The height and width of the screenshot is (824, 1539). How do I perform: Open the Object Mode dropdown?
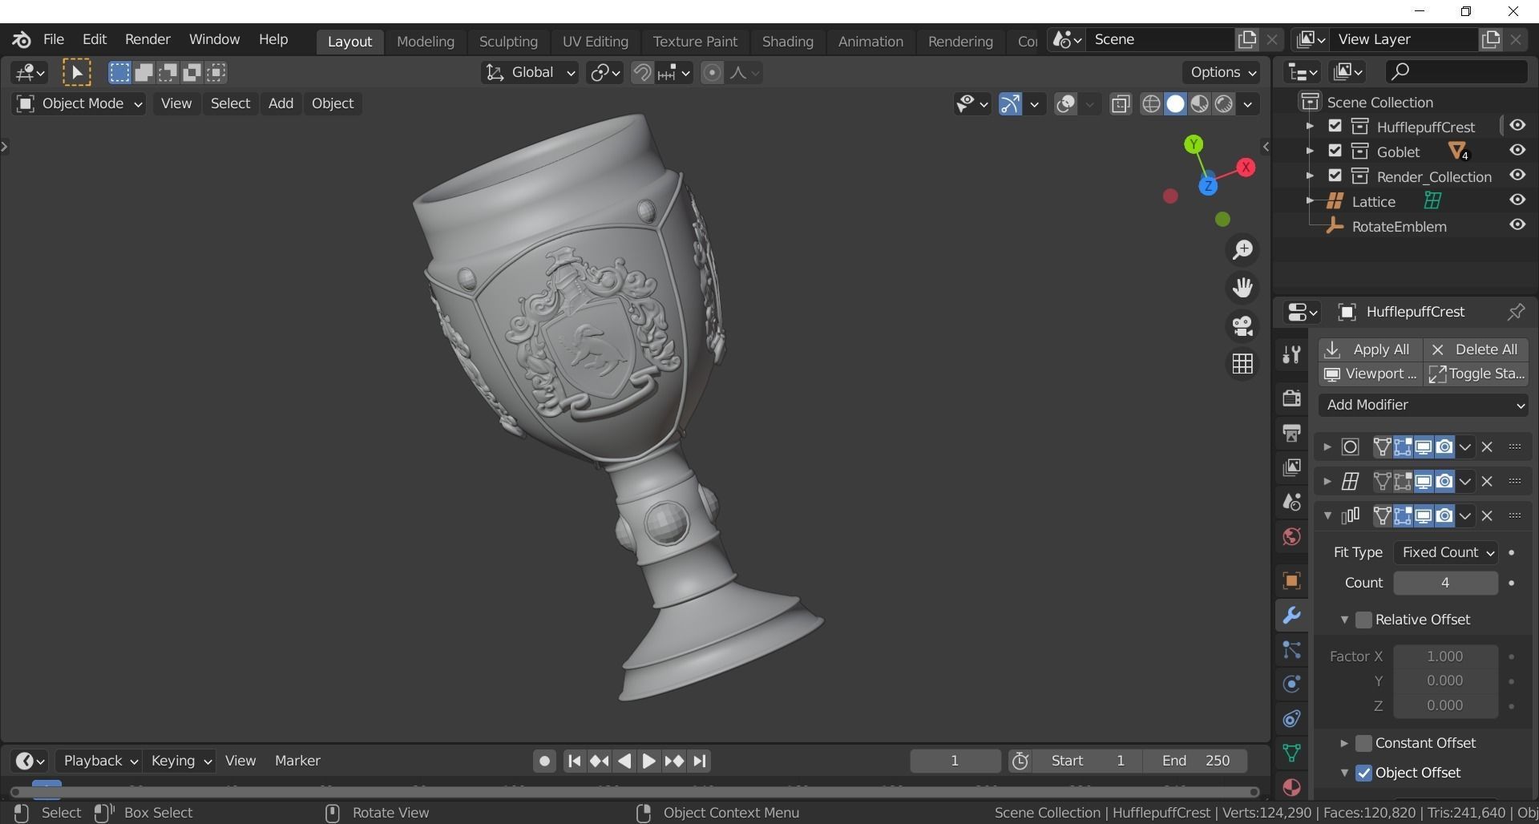[x=79, y=103]
